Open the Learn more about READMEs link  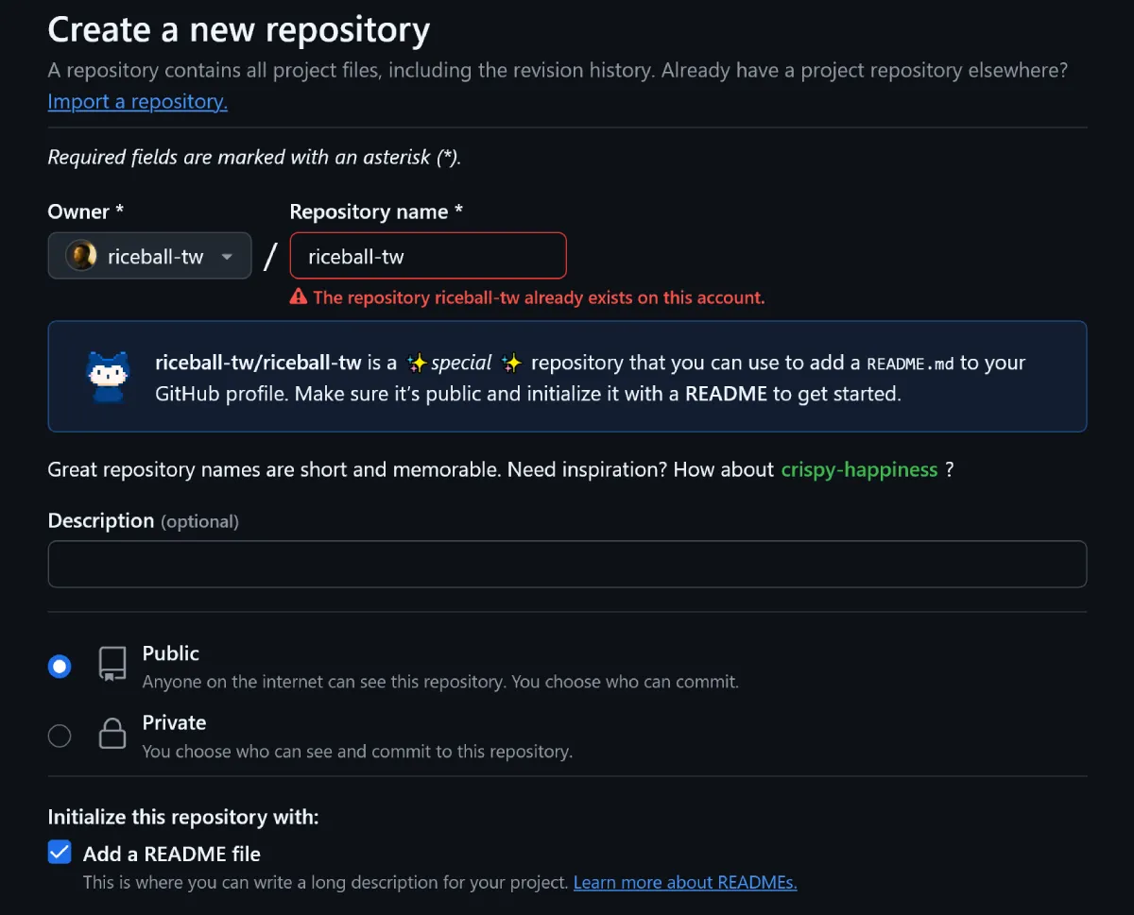[685, 883]
